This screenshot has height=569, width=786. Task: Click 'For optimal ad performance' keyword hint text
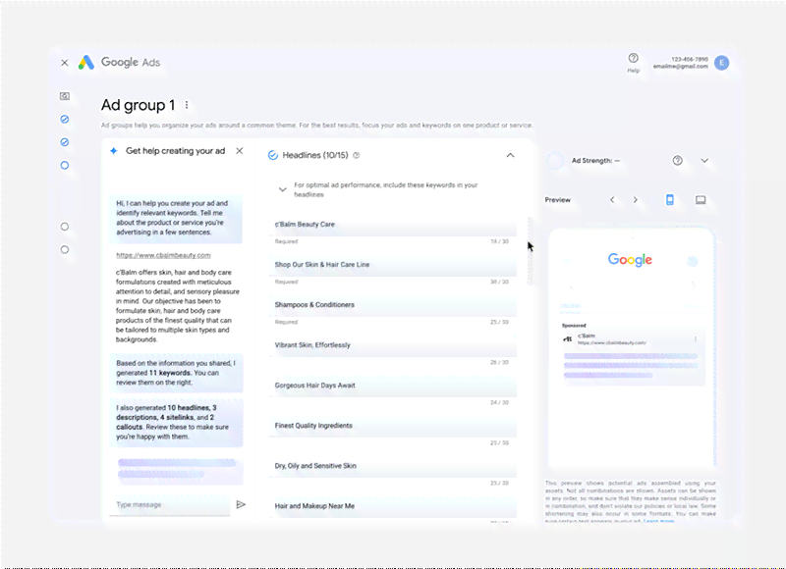[385, 189]
